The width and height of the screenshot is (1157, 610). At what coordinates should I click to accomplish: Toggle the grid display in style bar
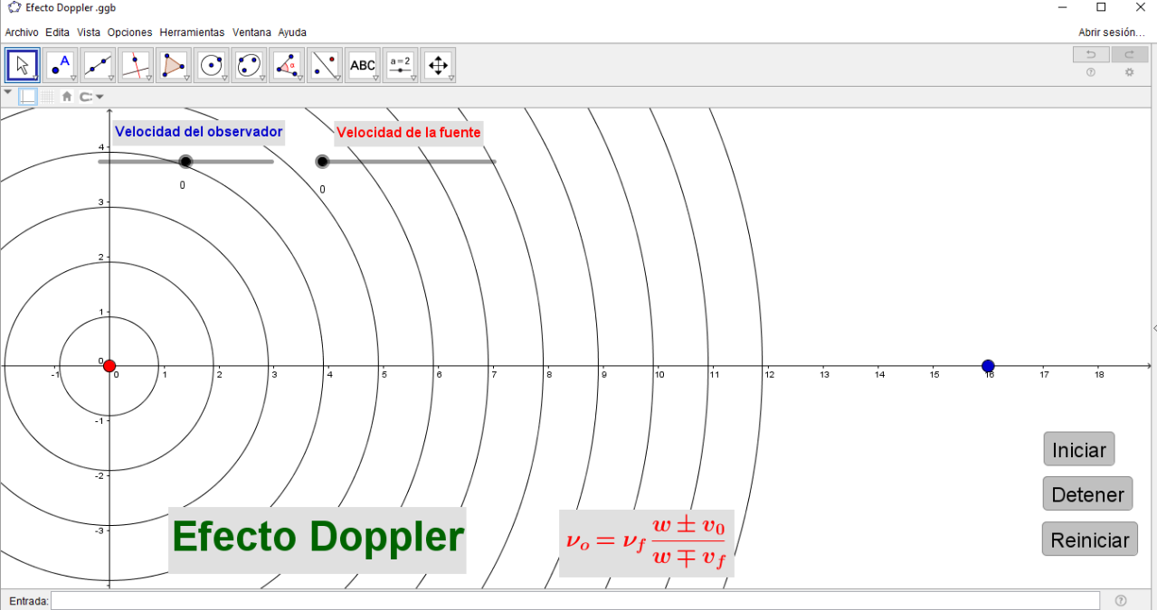pos(47,96)
